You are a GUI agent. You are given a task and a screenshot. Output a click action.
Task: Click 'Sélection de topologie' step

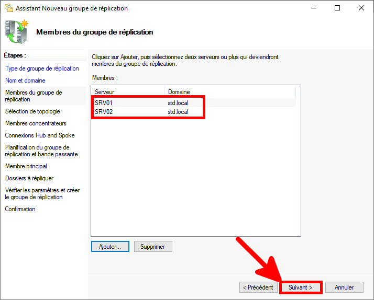click(32, 111)
